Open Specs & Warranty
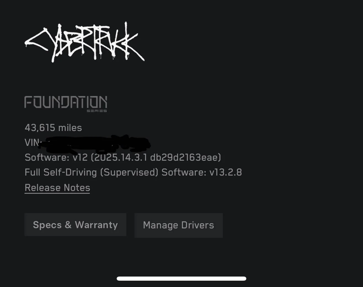The height and width of the screenshot is (287, 363). pyautogui.click(x=75, y=225)
